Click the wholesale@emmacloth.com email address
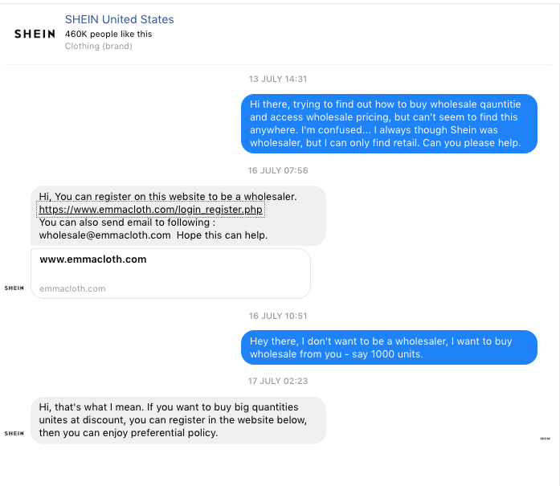The width and height of the screenshot is (560, 486). click(104, 235)
